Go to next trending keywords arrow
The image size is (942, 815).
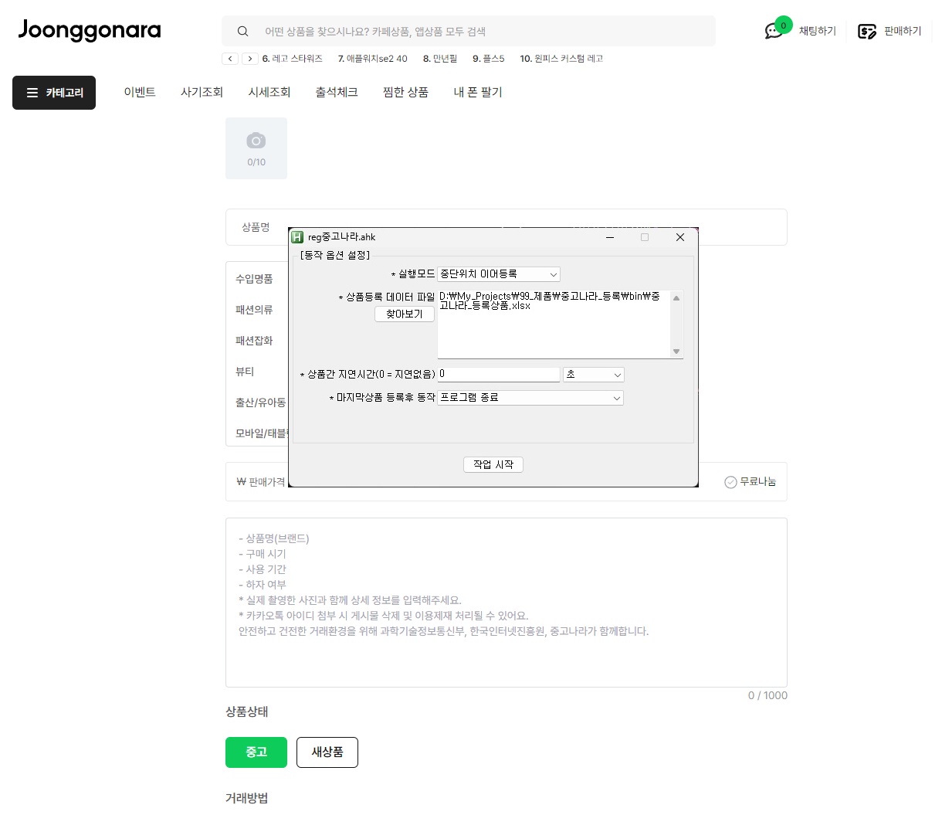click(x=250, y=59)
